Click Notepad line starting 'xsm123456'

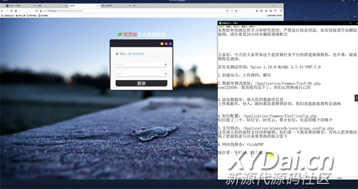coord(264,87)
